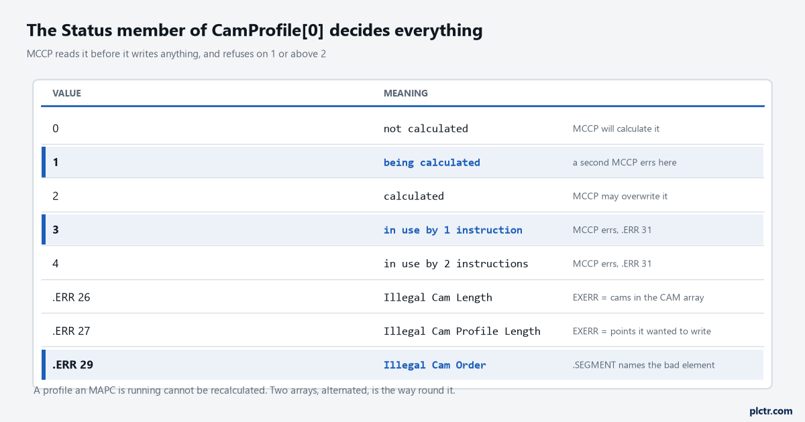
Task: Select the '.ERR 26' cell
Action: [x=71, y=297]
